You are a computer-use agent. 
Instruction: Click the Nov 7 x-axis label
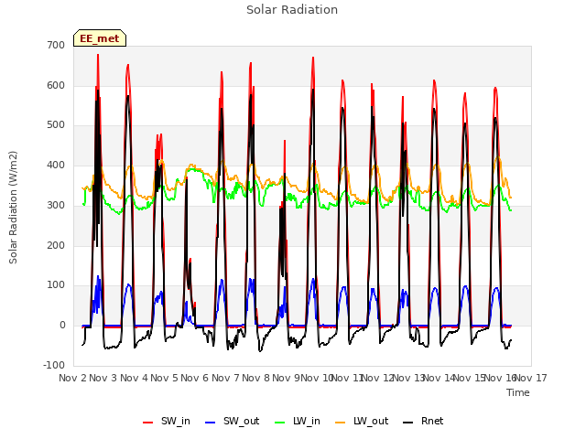[225, 378]
